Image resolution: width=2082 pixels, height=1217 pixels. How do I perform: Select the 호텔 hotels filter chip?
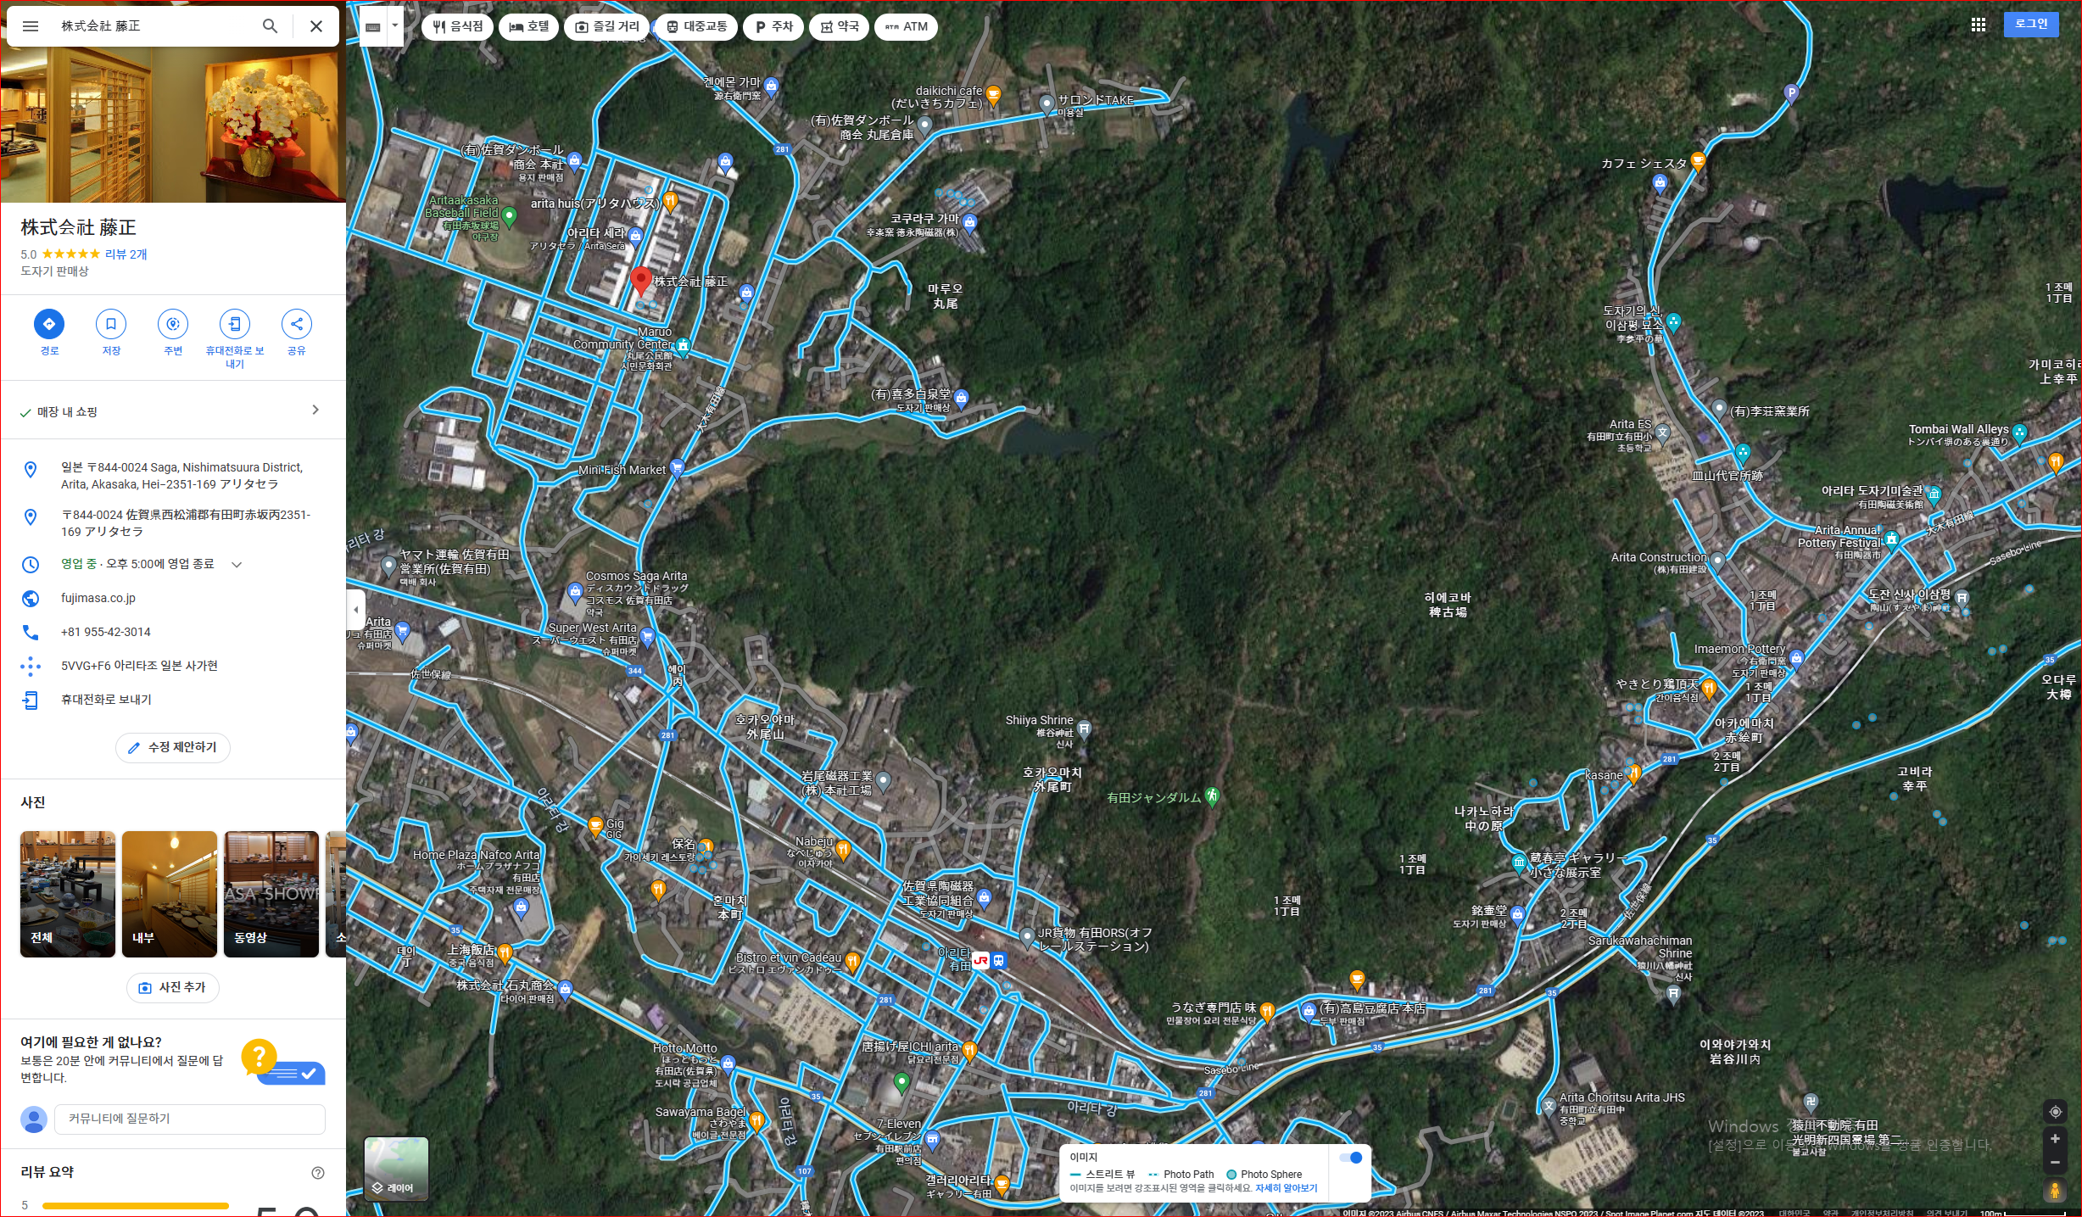[x=529, y=27]
